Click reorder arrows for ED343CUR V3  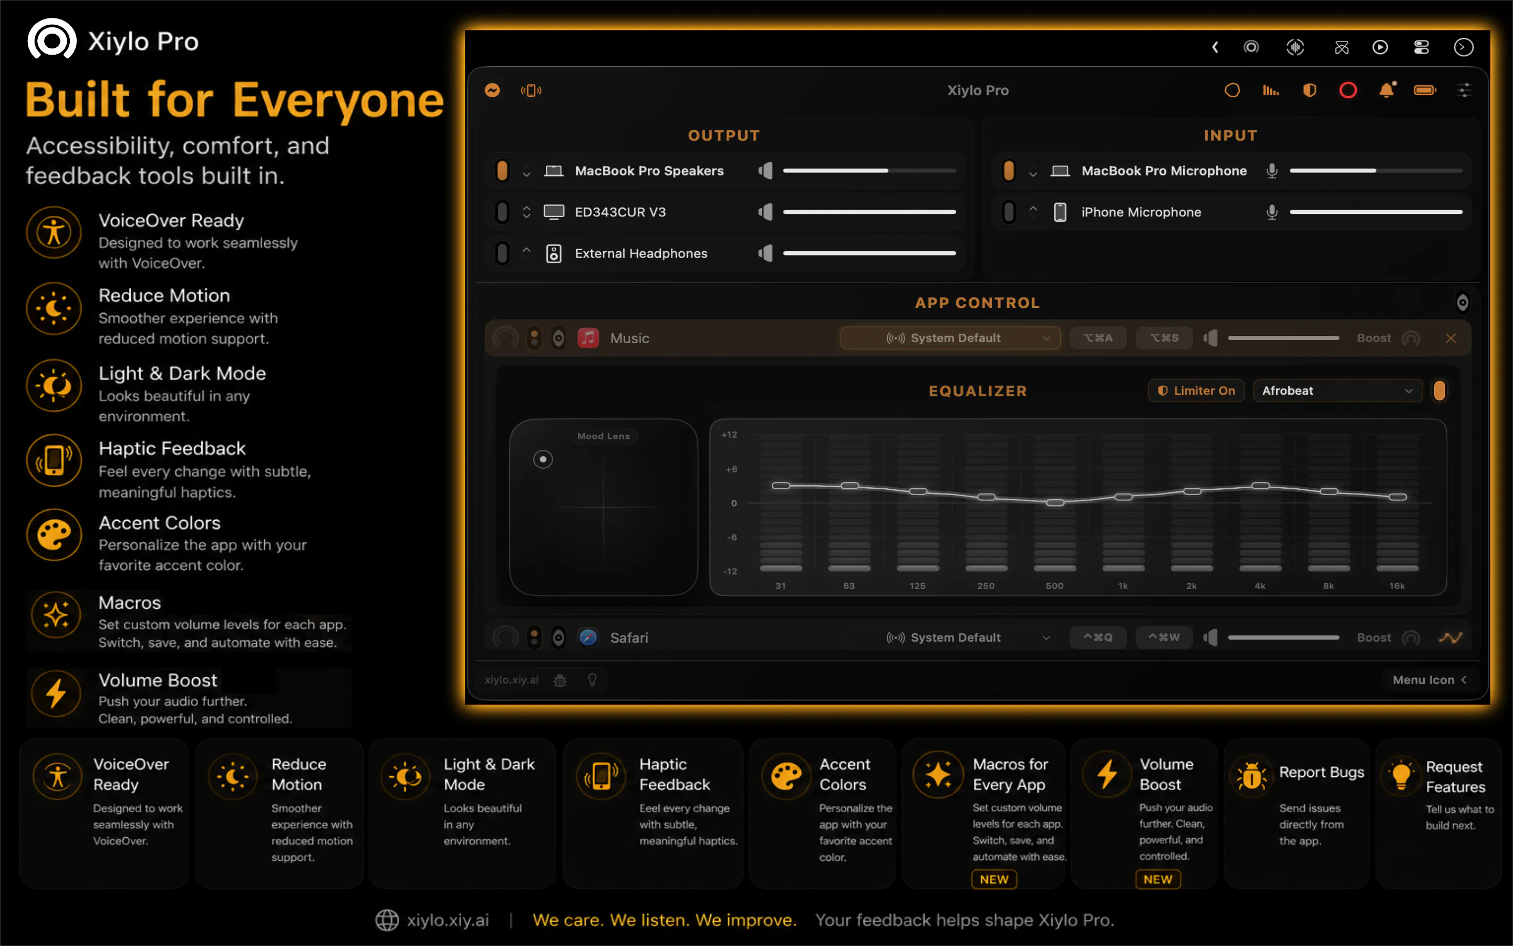click(526, 212)
